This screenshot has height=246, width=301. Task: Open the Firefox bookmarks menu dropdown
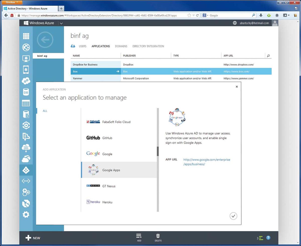[x=286, y=15]
